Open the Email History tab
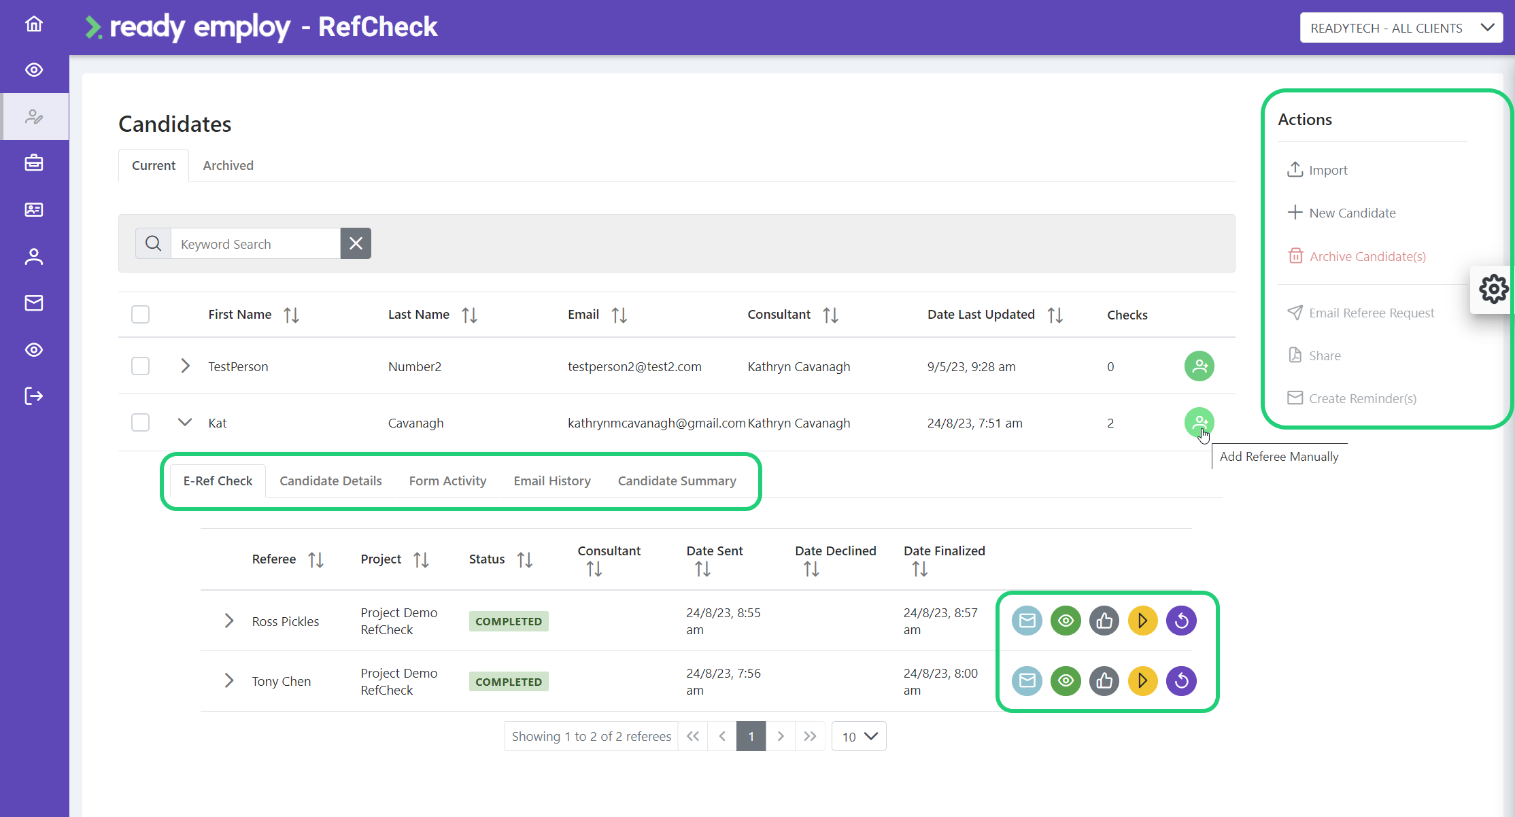This screenshot has height=817, width=1515. click(552, 481)
